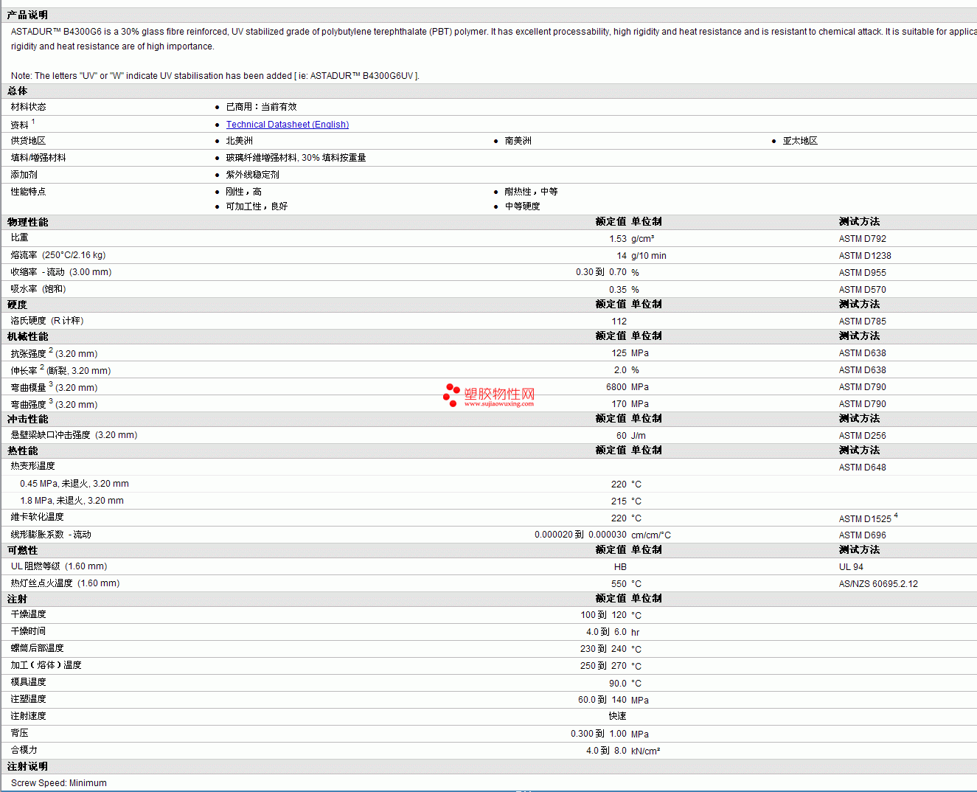Click the mold temperature value 90.0
The image size is (977, 792).
[618, 684]
